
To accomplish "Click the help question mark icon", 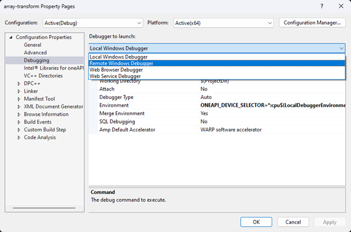I will pos(321,6).
